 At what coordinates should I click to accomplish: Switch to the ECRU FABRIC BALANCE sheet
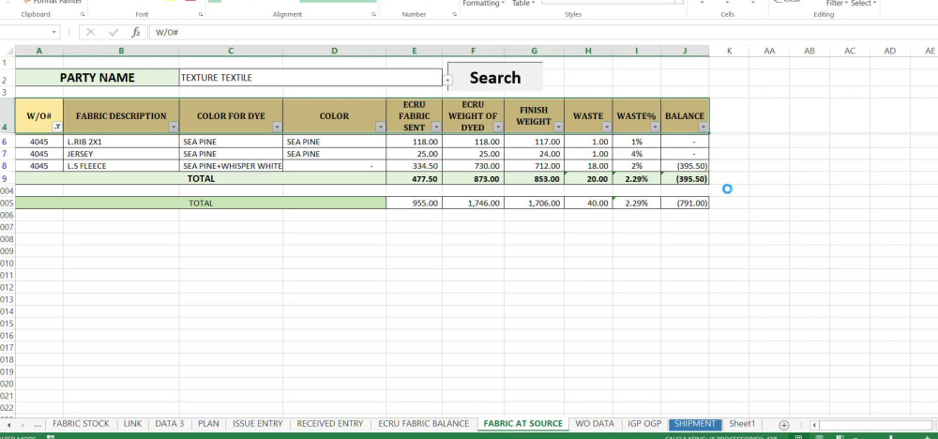pyautogui.click(x=424, y=423)
